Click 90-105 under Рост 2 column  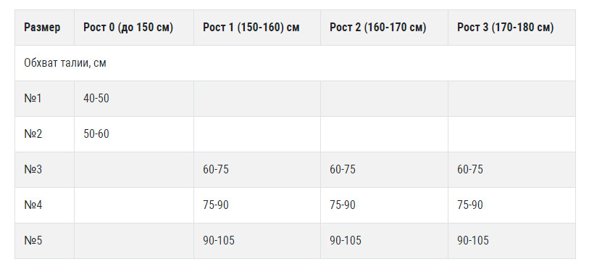[x=346, y=240]
